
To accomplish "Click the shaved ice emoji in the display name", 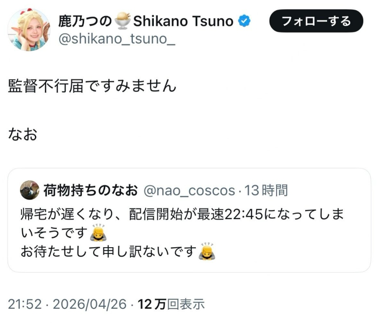I will [x=123, y=21].
